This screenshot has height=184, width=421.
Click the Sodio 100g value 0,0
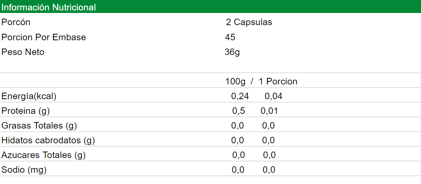(238, 170)
